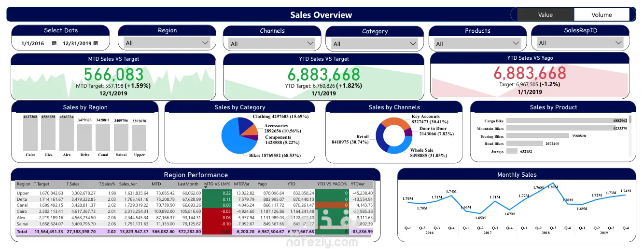
Task: Select the YTD Sales VS Target card
Action: pyautogui.click(x=323, y=76)
